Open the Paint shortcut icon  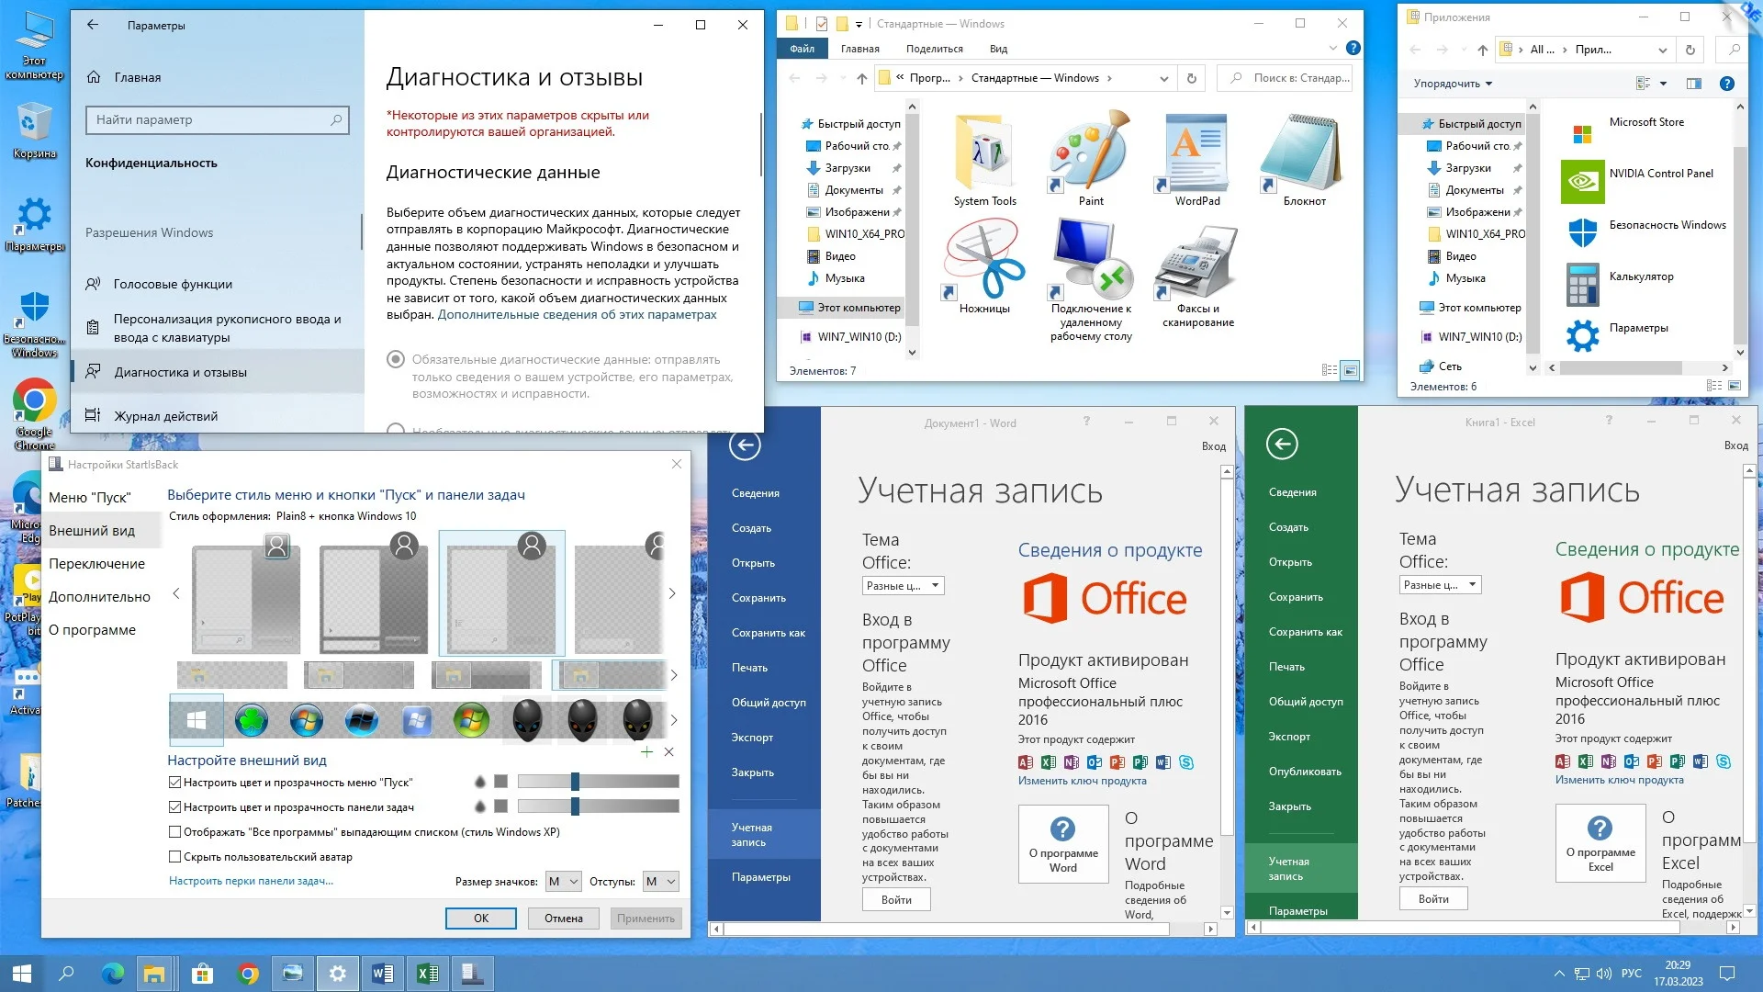coord(1090,152)
